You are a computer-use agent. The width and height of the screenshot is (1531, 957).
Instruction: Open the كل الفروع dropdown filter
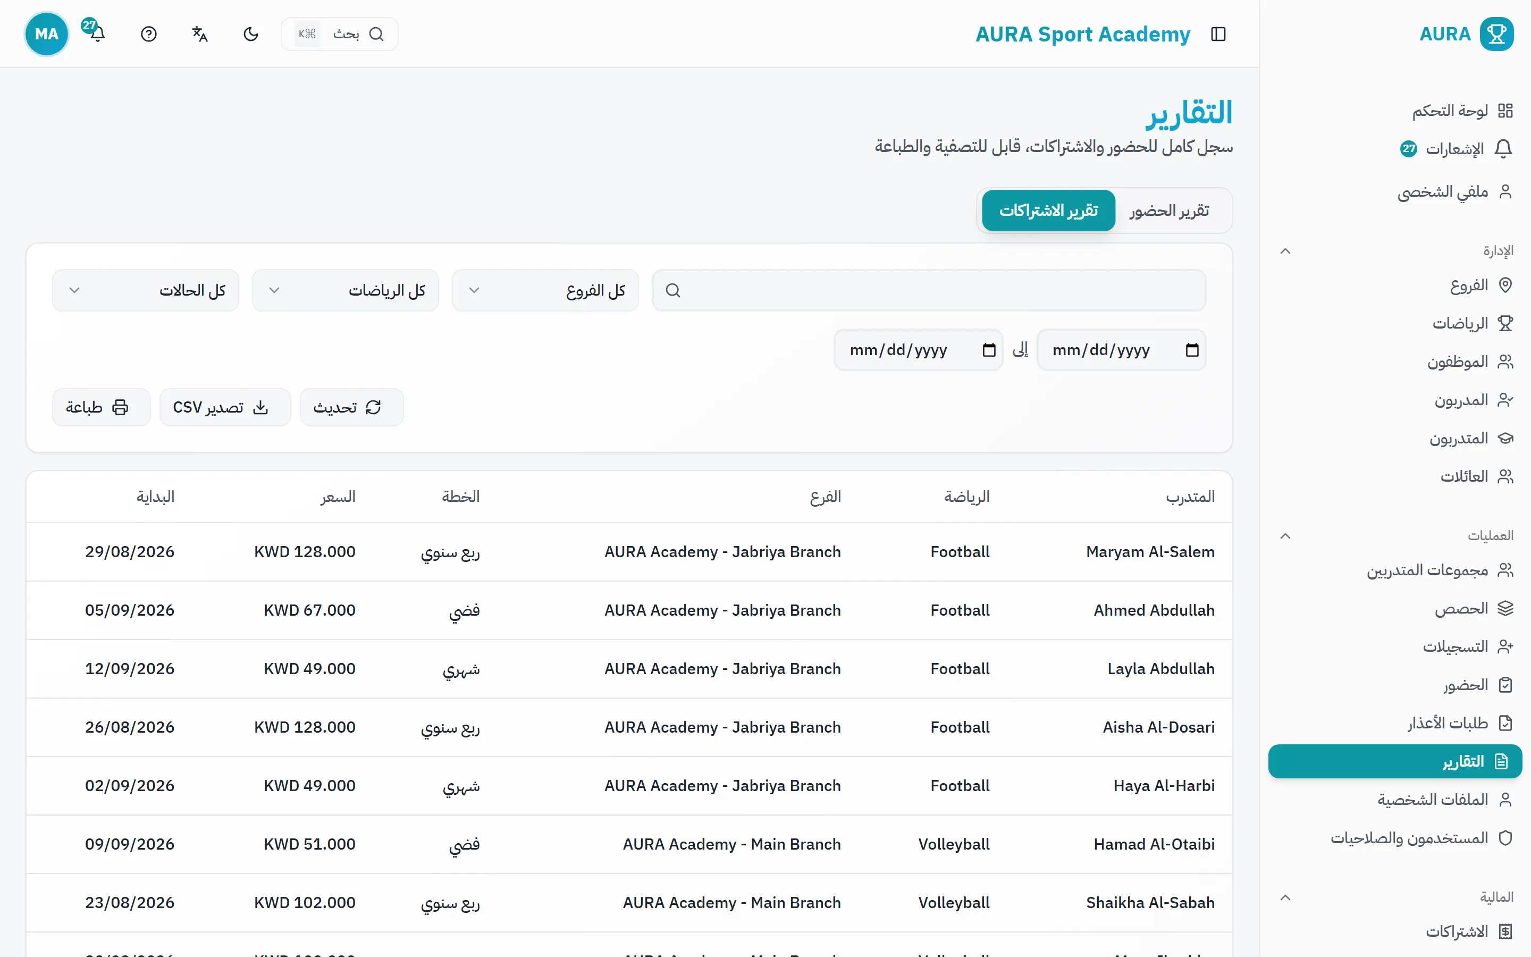click(x=545, y=290)
